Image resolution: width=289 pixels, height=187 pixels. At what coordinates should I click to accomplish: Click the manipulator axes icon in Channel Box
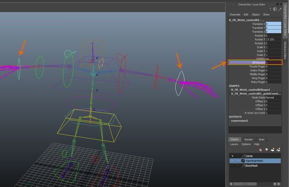click(x=270, y=9)
